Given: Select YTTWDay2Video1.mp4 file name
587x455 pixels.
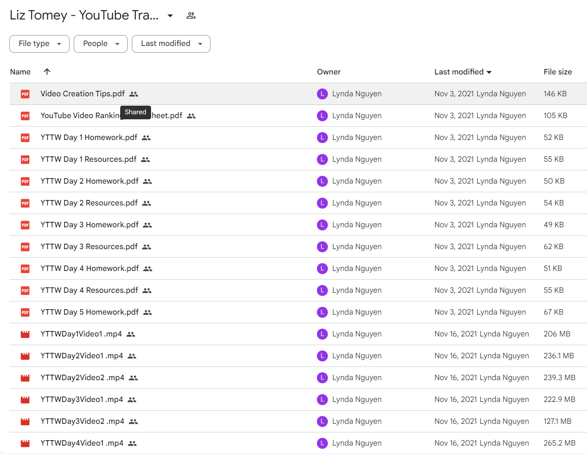Looking at the screenshot, I should point(82,356).
